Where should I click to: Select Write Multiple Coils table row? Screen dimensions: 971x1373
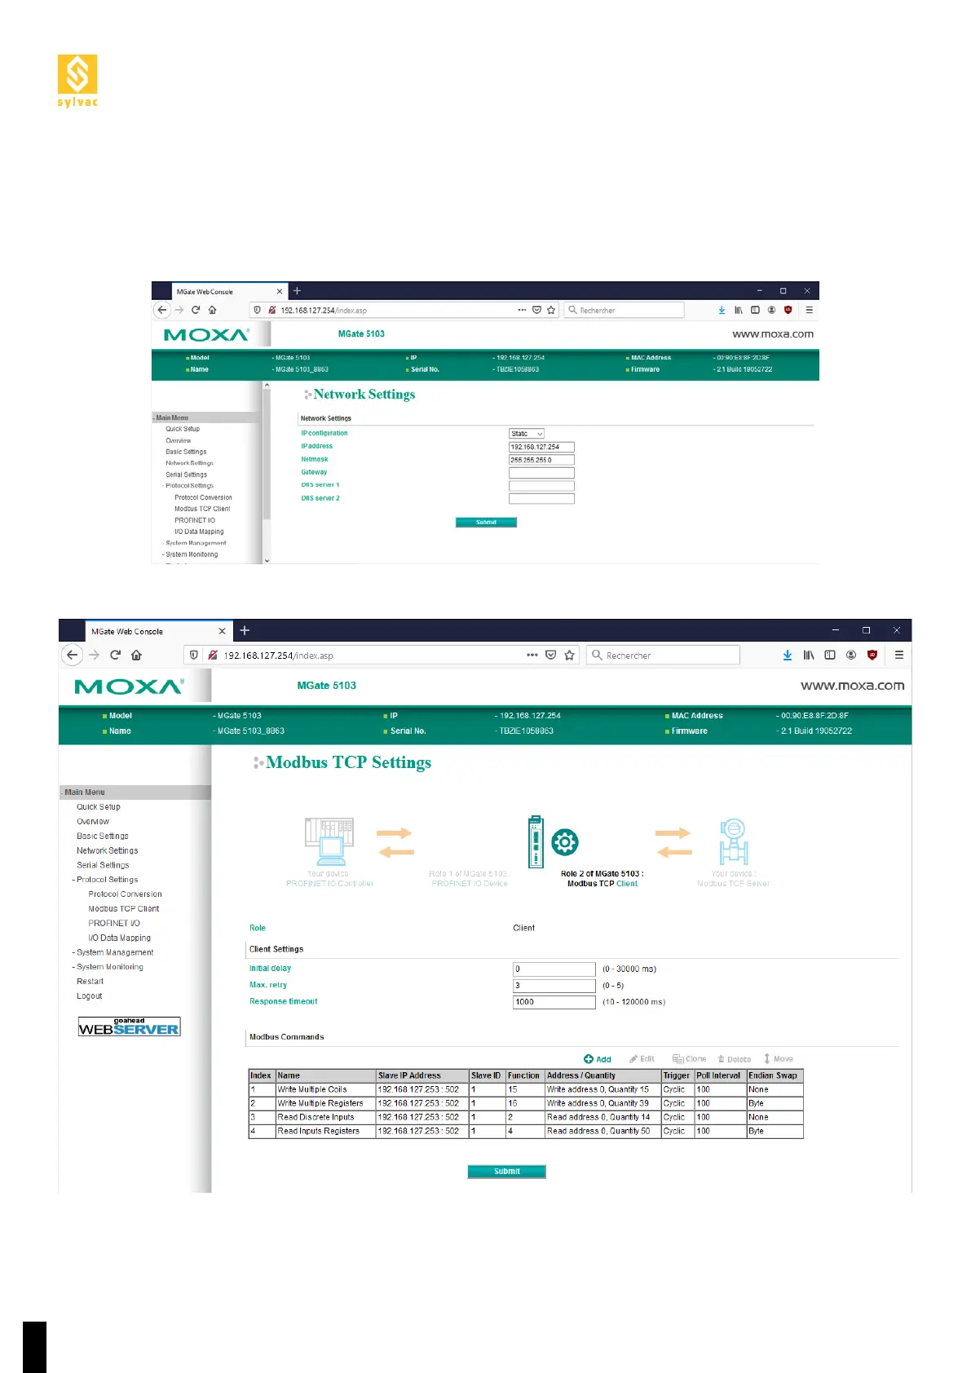tap(526, 1090)
